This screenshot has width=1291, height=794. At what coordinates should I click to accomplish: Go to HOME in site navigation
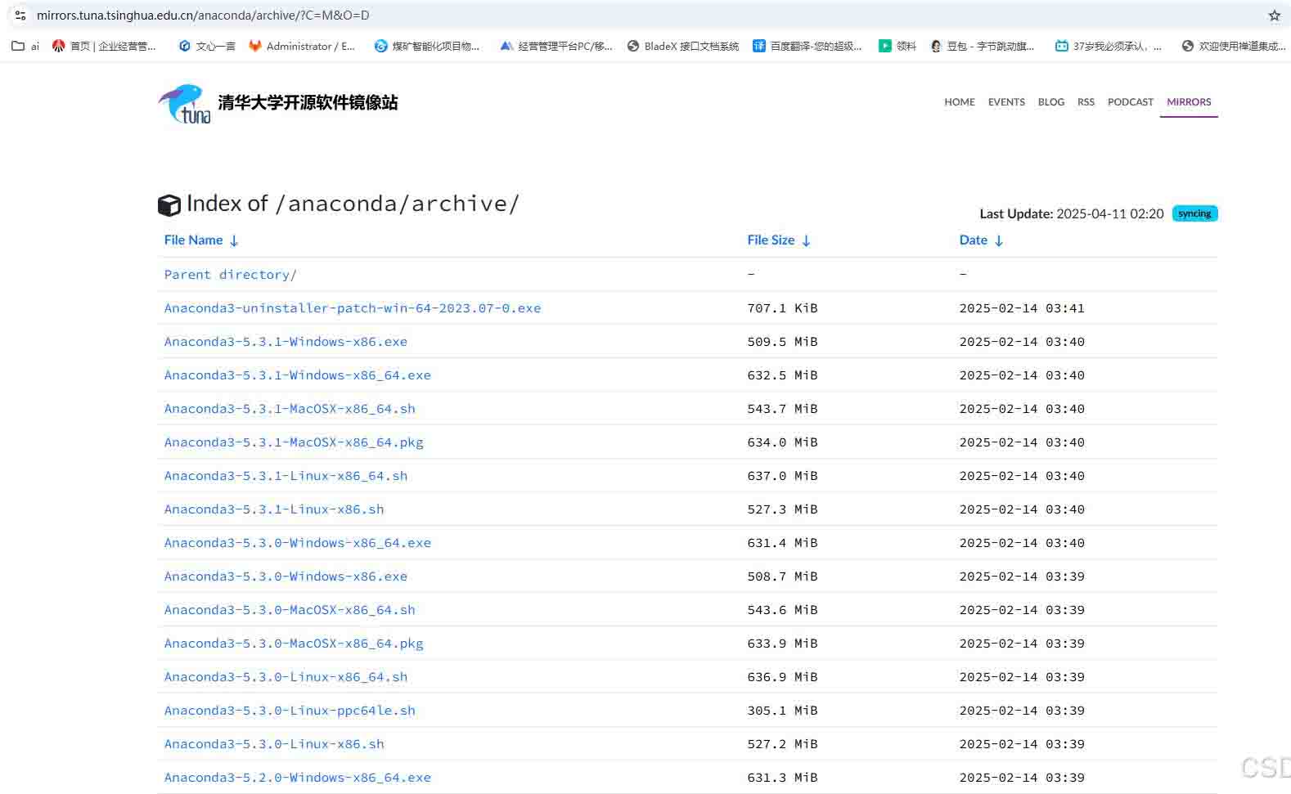(x=960, y=102)
